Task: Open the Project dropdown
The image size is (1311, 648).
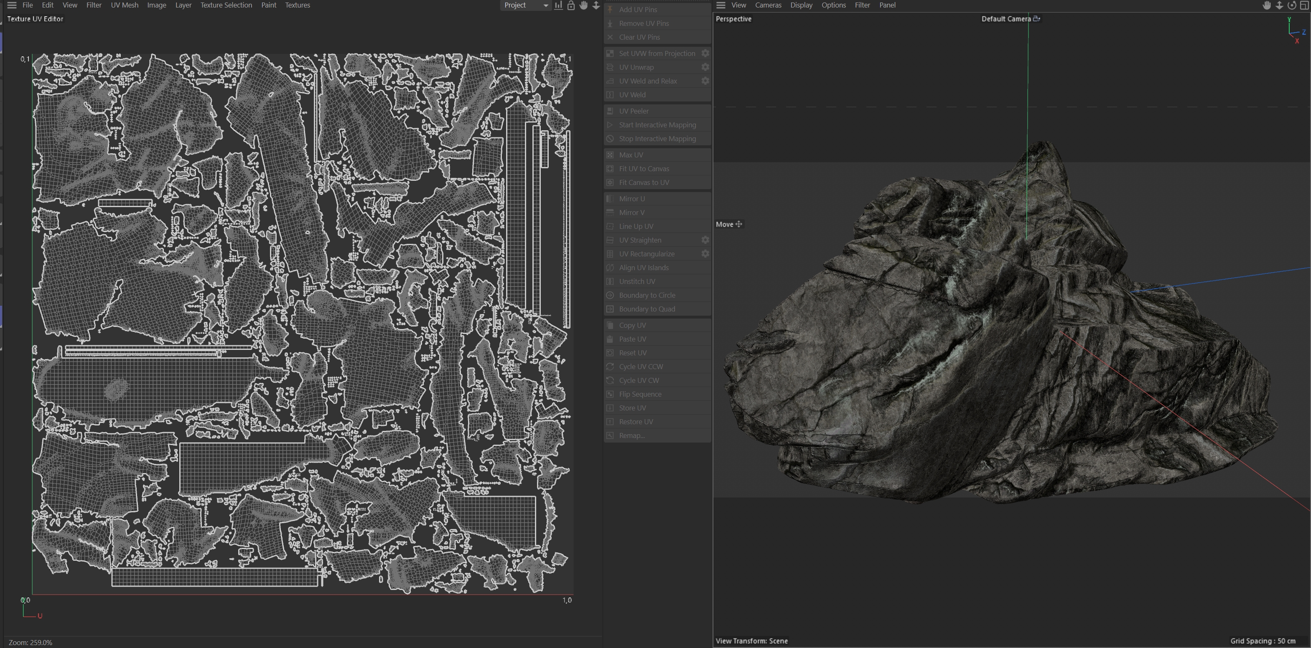Action: point(525,5)
